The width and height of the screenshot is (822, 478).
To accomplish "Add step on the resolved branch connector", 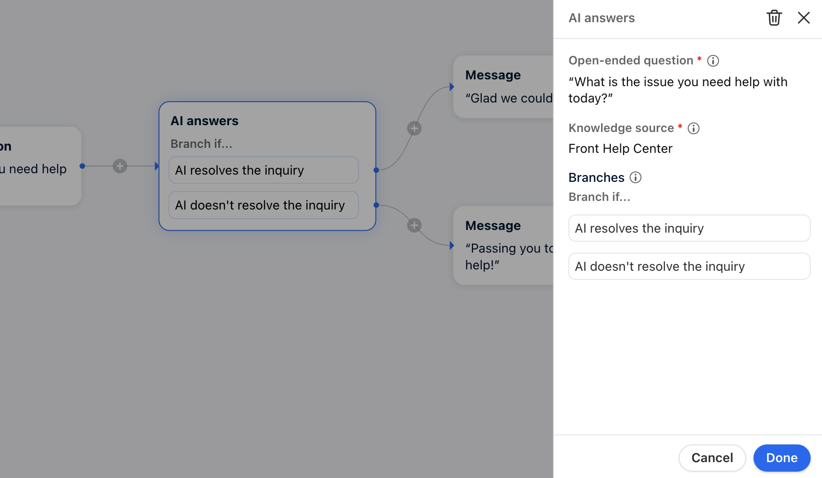I will click(x=414, y=128).
